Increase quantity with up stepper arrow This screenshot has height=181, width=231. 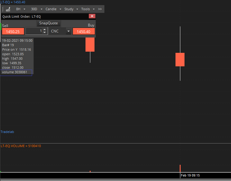[45, 29]
